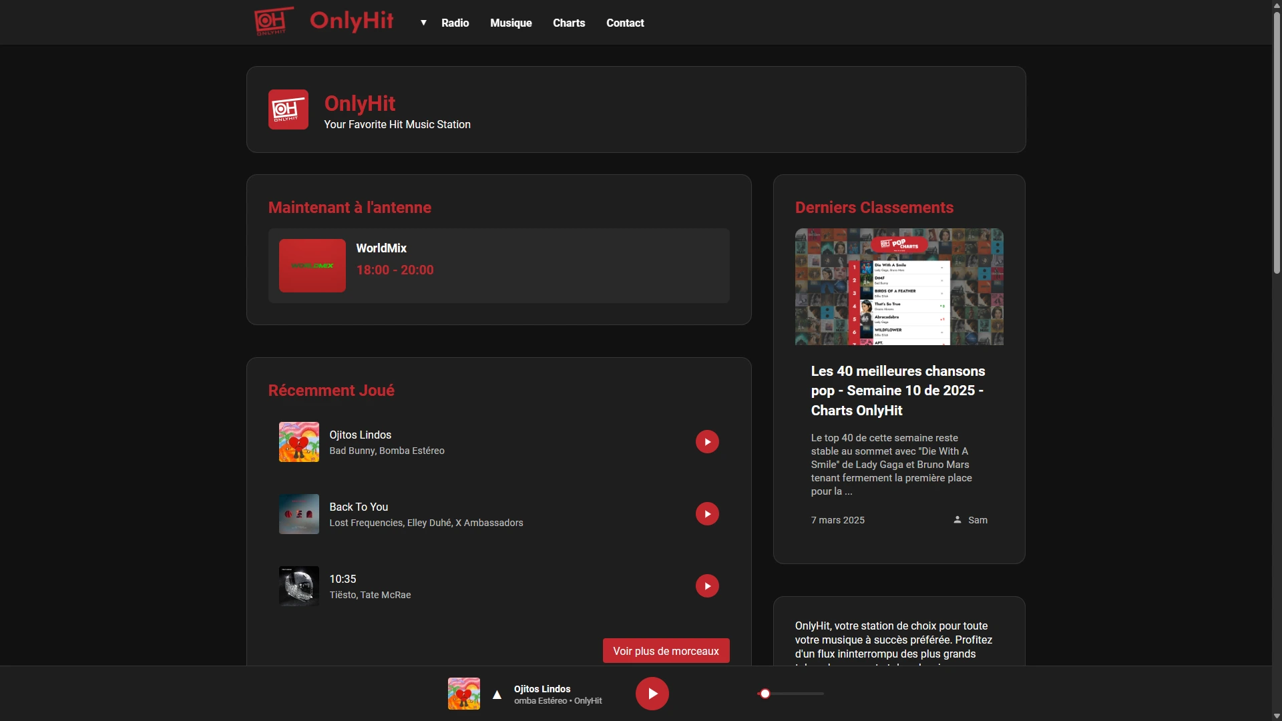Click the 'Back To You' song title

(359, 507)
